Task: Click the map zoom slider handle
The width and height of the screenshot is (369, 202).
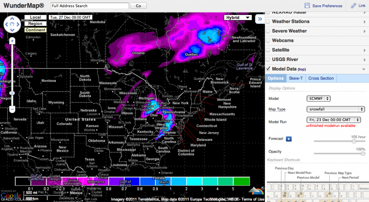Action: click(12, 93)
